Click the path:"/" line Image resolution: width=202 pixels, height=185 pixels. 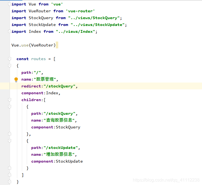[x=32, y=72]
